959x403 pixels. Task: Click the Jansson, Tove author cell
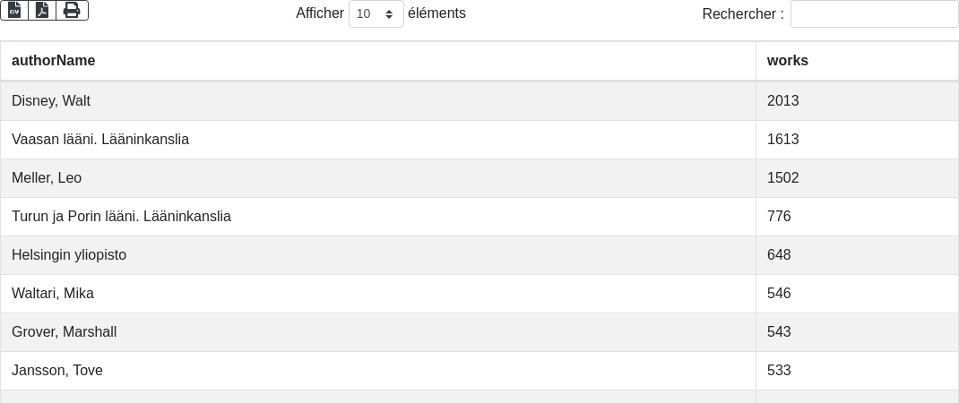click(57, 371)
